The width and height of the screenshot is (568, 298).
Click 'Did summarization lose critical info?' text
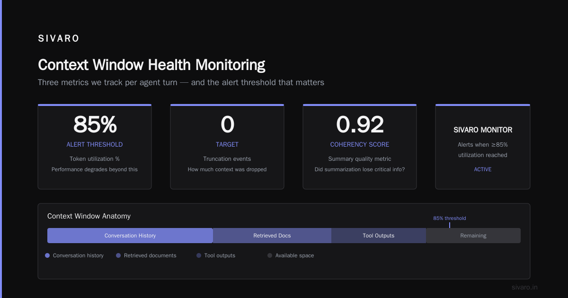[x=360, y=169]
